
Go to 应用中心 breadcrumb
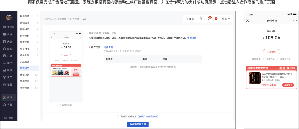[49, 19]
